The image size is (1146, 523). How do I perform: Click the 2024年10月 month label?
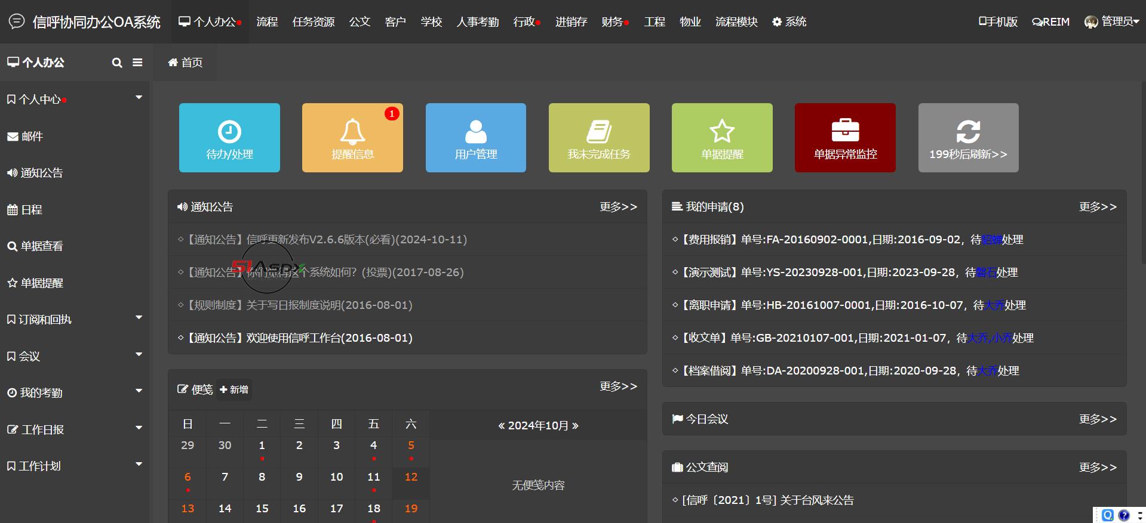pos(538,426)
